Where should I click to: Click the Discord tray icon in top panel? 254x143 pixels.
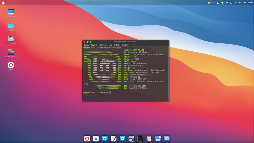(209, 3)
